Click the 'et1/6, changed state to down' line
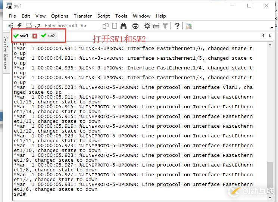Screen dimensions: 278x202 (56, 189)
